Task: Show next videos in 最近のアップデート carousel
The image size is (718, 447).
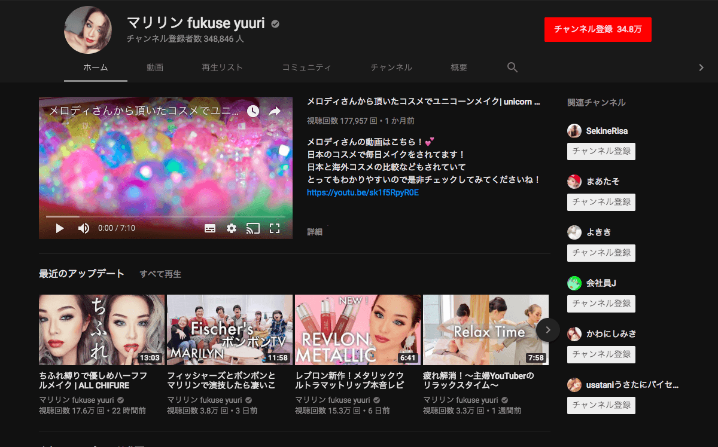Action: pos(547,330)
